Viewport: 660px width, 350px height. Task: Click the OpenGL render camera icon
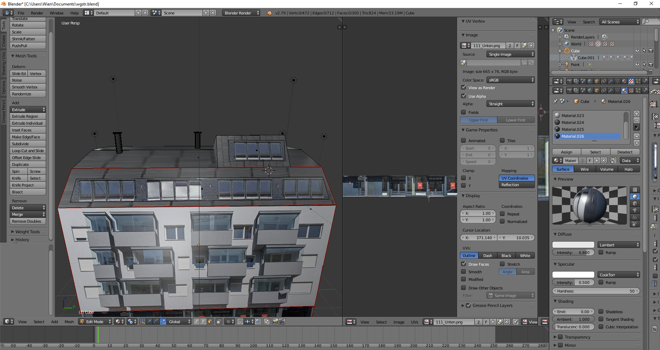point(275,321)
